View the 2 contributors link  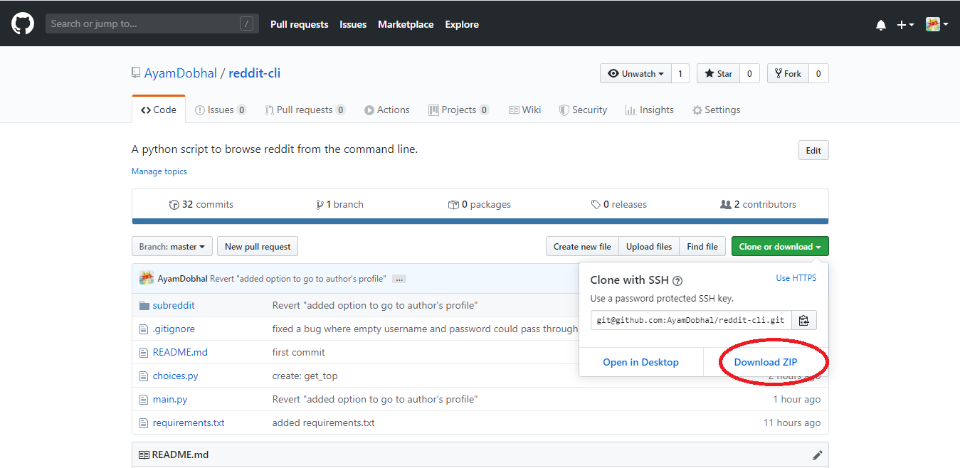pyautogui.click(x=759, y=204)
